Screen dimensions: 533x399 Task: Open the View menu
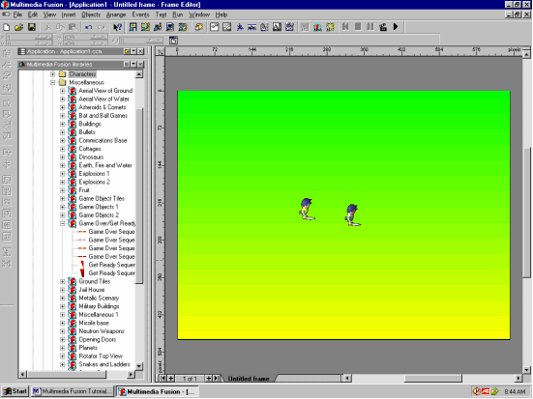(x=49, y=14)
